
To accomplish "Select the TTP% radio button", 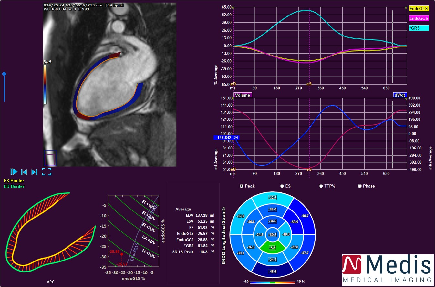I will (321, 186).
